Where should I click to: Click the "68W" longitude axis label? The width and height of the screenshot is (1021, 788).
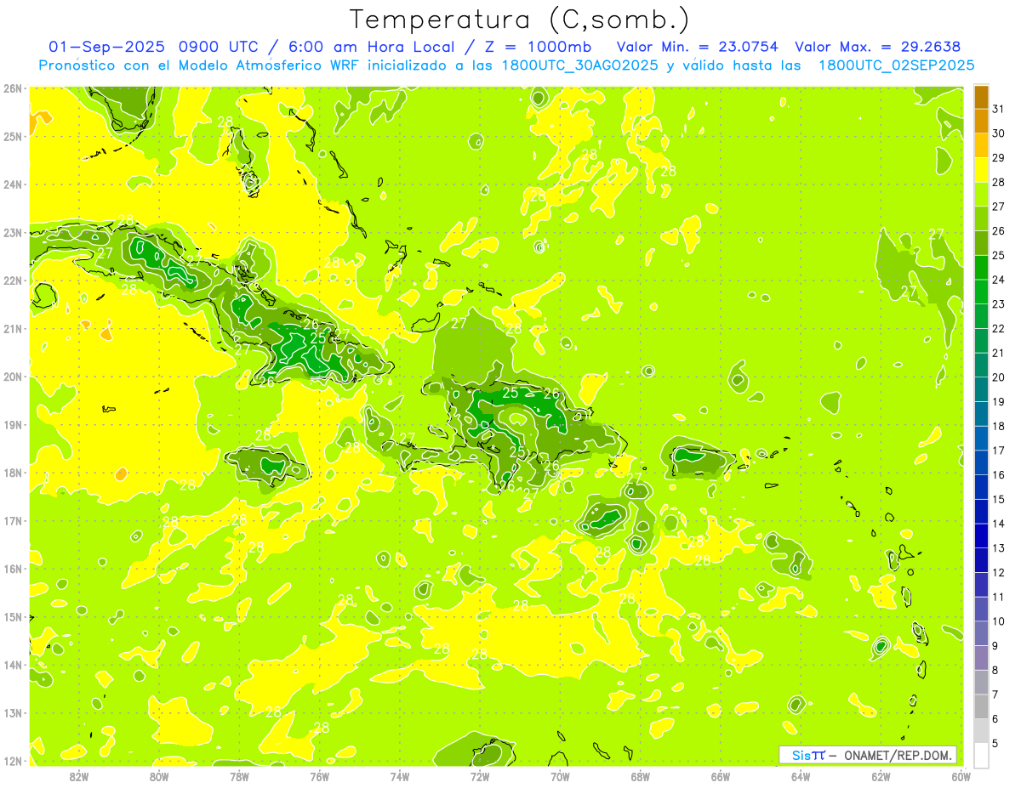(x=641, y=776)
